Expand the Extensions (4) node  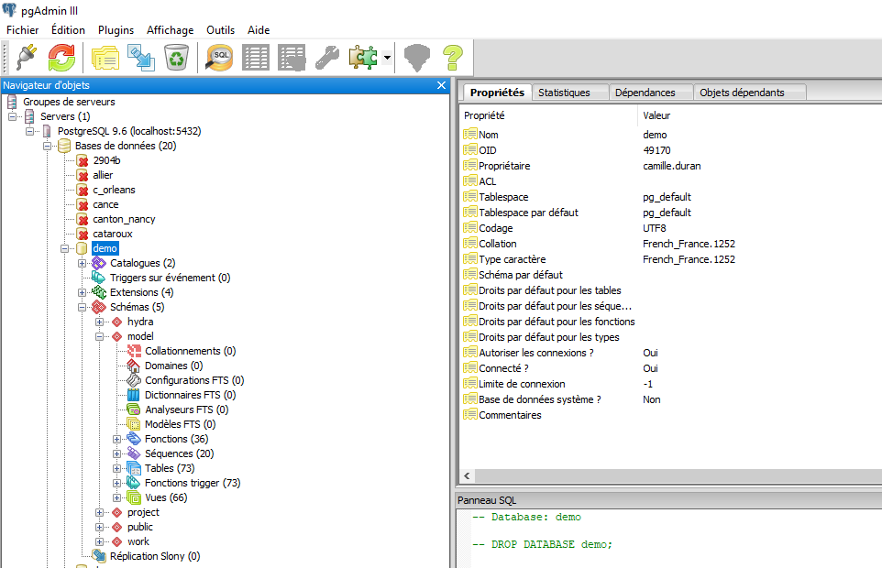point(83,292)
